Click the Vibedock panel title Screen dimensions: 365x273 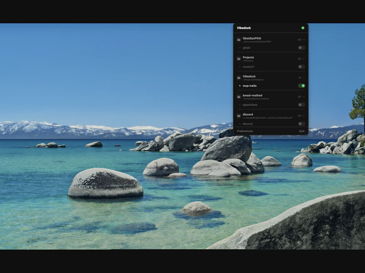244,28
